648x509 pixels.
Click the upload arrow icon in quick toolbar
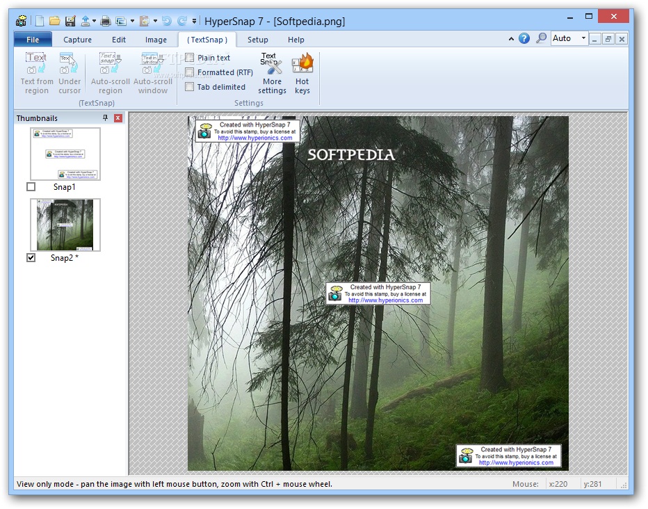coord(86,21)
